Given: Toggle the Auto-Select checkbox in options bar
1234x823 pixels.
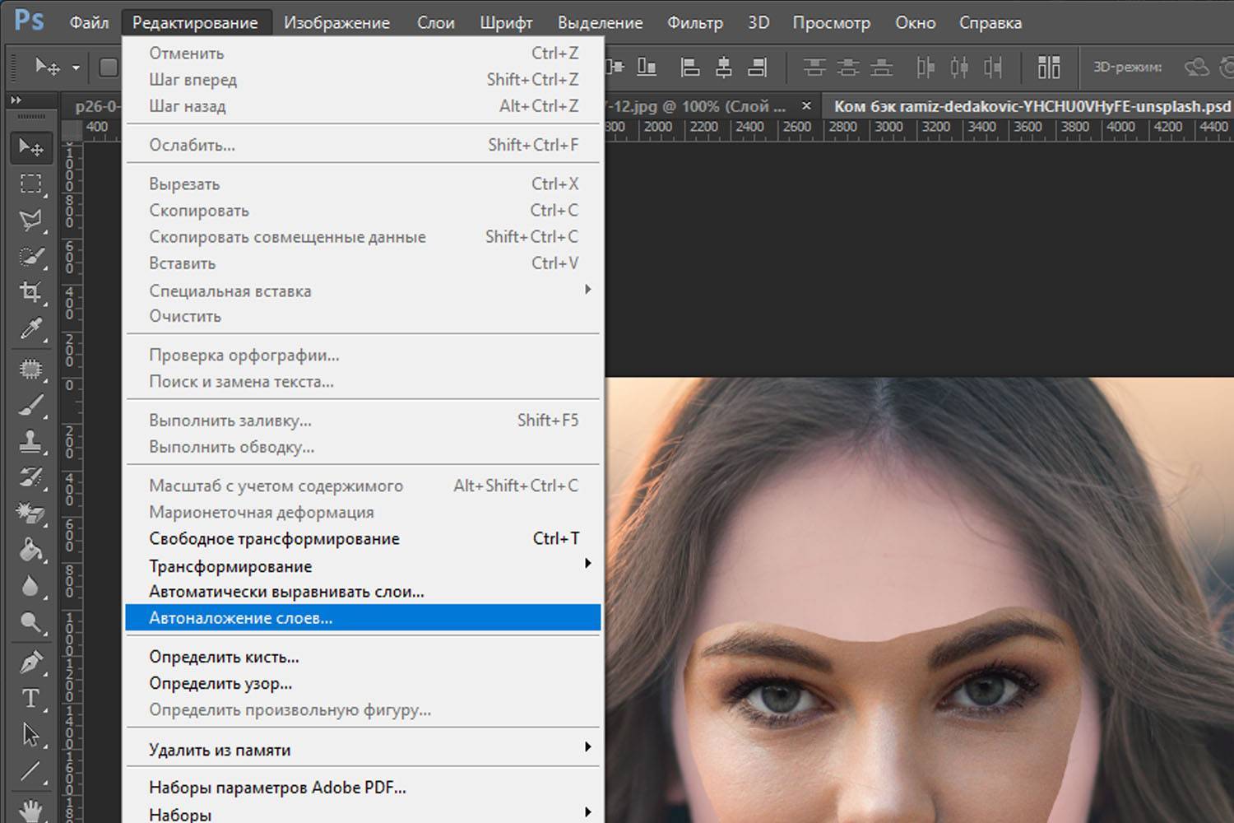Looking at the screenshot, I should point(108,67).
